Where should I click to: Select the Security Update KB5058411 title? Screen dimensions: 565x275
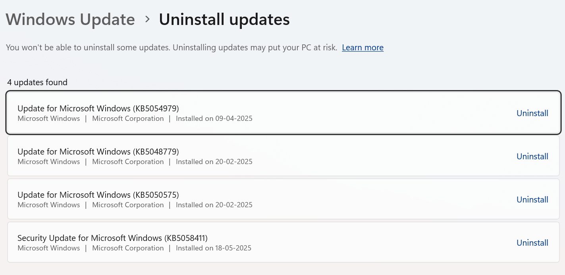(112, 238)
